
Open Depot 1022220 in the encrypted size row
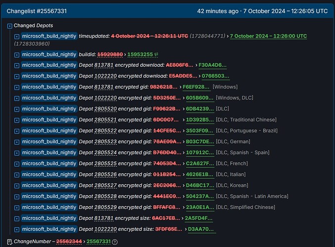105,229
